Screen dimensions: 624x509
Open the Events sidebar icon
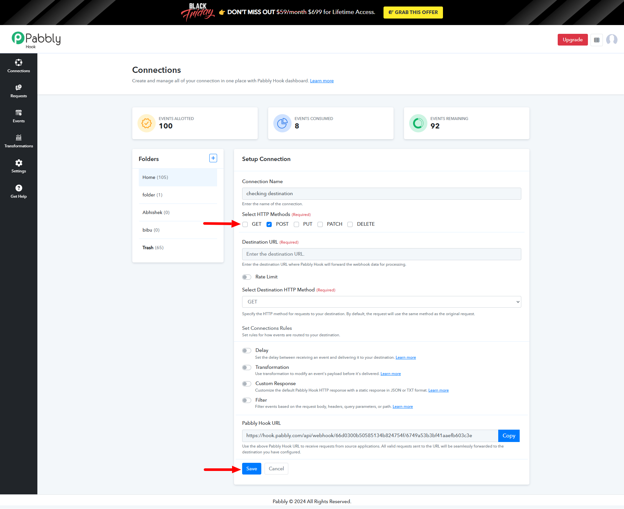(19, 113)
